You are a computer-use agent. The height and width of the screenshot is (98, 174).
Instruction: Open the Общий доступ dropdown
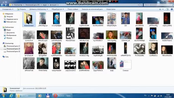(x=58, y=9)
